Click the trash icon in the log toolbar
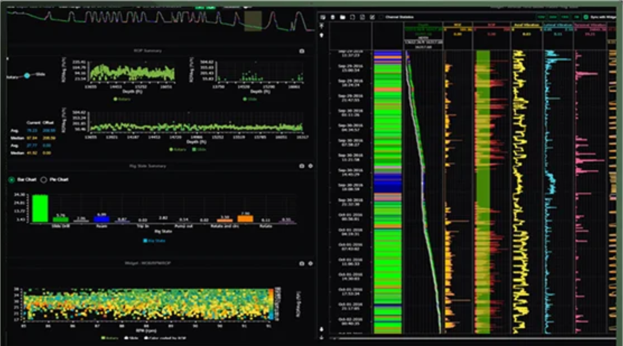Screen dimensions: 623x346 coord(333,17)
